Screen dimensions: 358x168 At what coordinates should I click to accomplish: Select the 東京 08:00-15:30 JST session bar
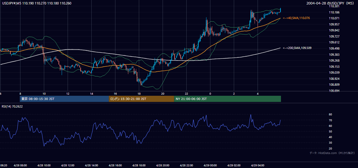pos(64,99)
